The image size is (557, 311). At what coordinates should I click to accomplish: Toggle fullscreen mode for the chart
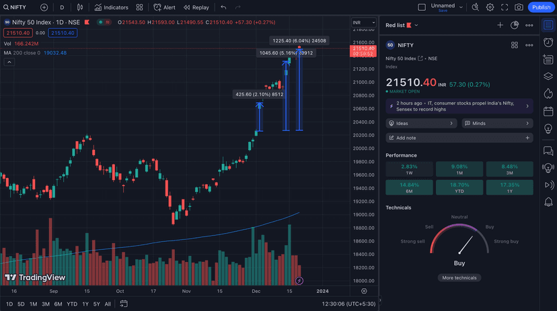(x=505, y=7)
